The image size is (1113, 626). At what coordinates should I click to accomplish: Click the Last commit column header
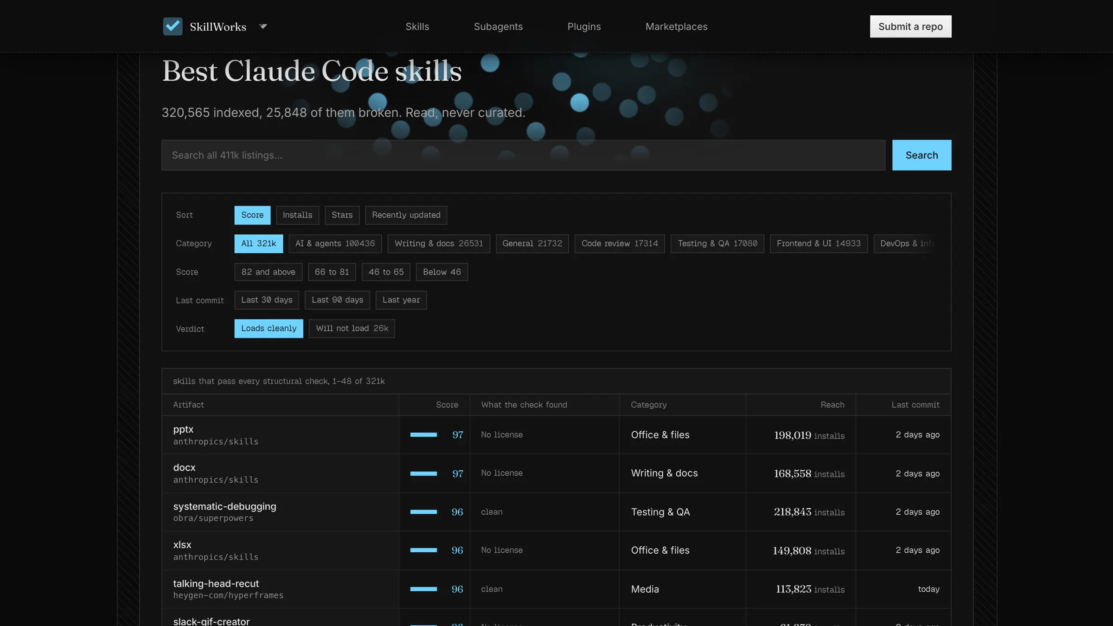click(x=915, y=405)
